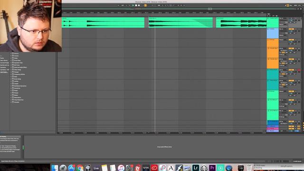Image resolution: width=304 pixels, height=171 pixels.
Task: Open Finder from the dock
Action: click(55, 168)
